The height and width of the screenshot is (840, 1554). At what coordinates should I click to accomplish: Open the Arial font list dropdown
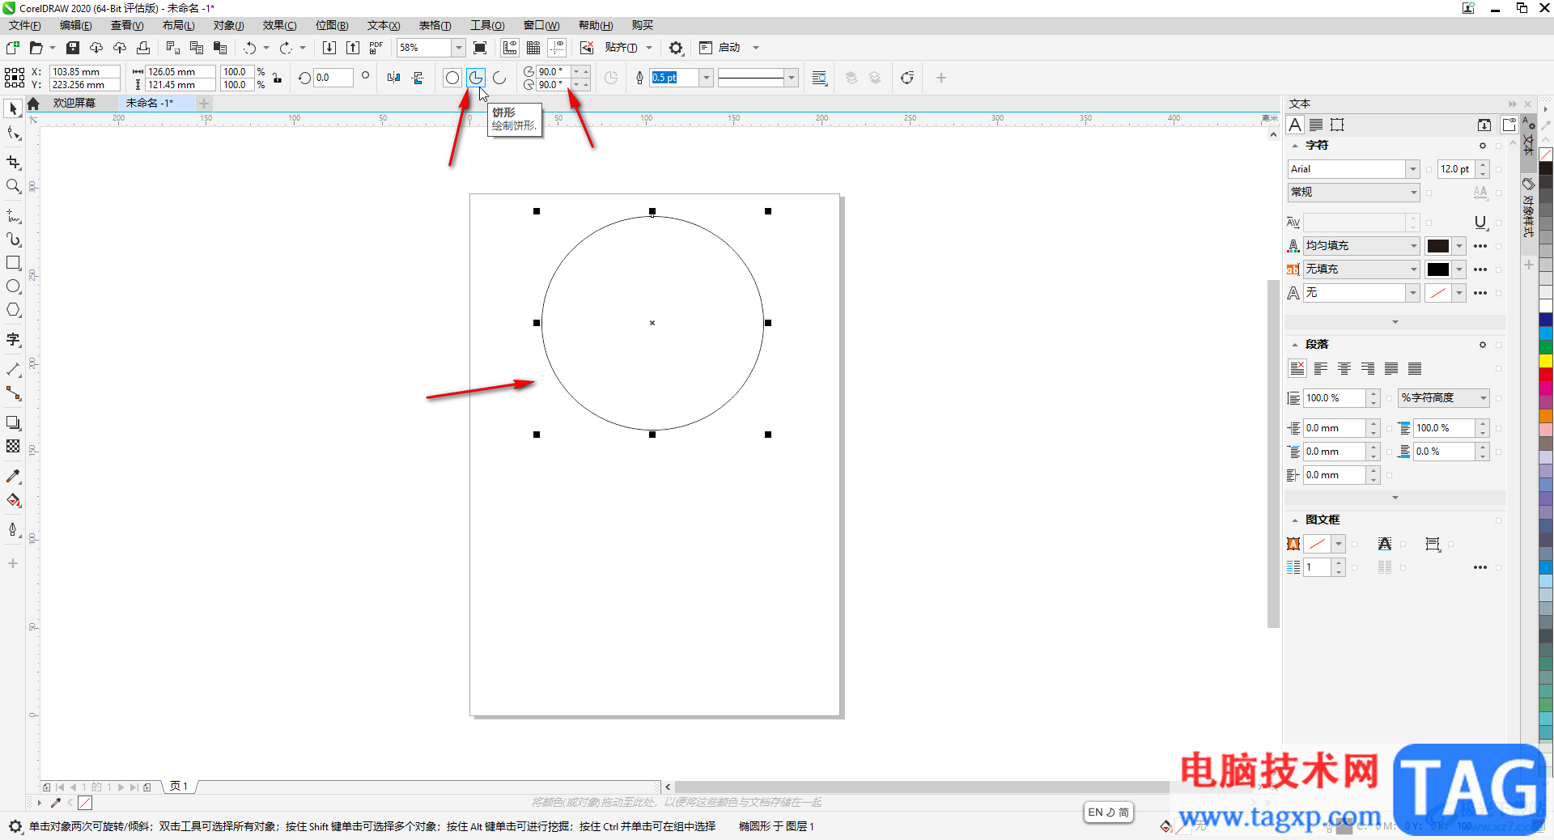[1413, 169]
